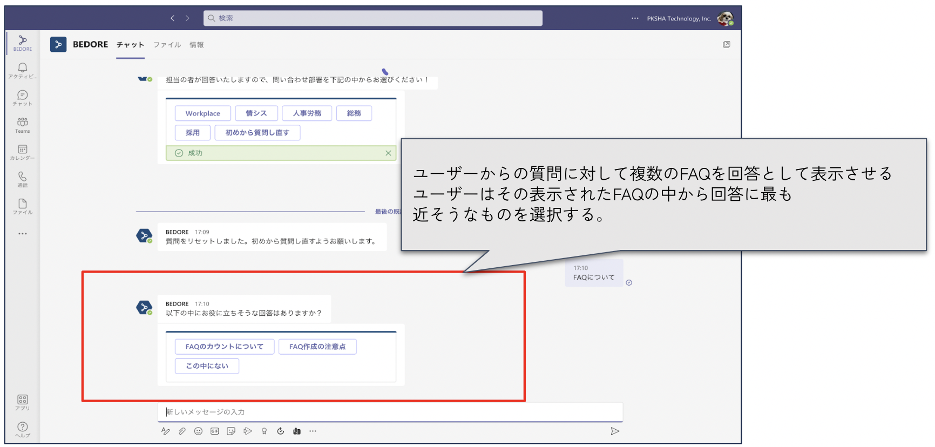
Task: Click 初めから質問し直す to restart
Action: point(258,132)
